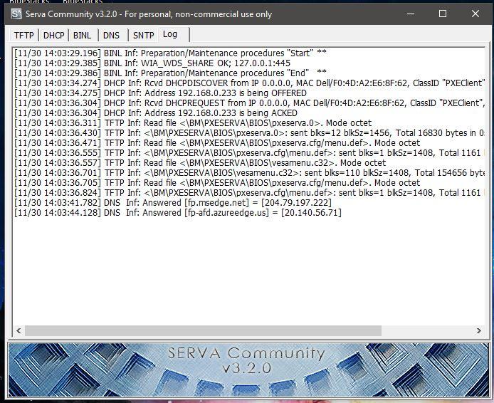
Task: Click the horizontal scrollbar left arrow
Action: [19, 330]
